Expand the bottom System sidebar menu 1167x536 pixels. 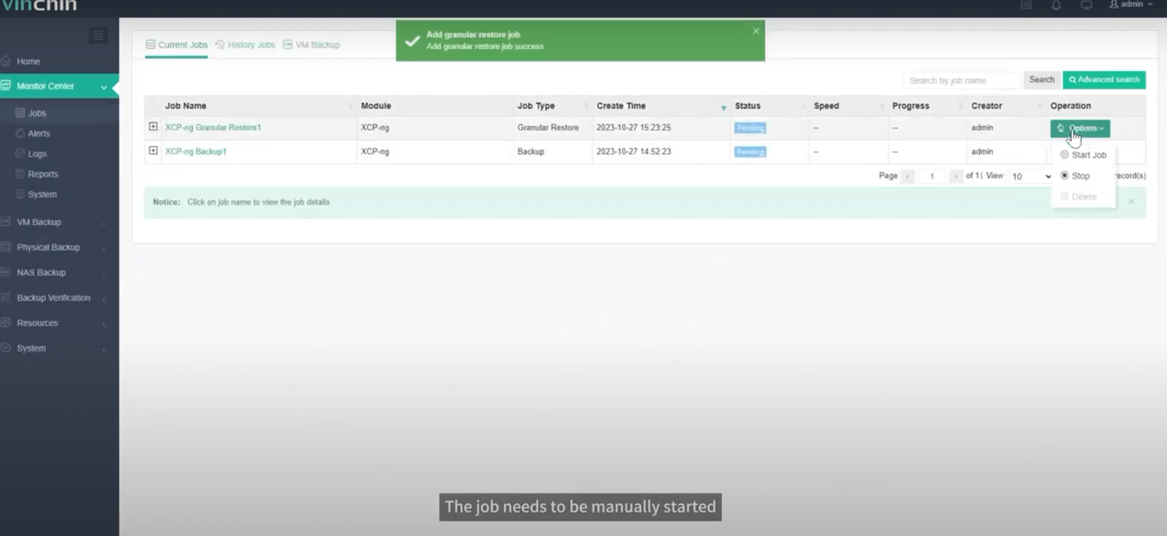[x=59, y=348]
